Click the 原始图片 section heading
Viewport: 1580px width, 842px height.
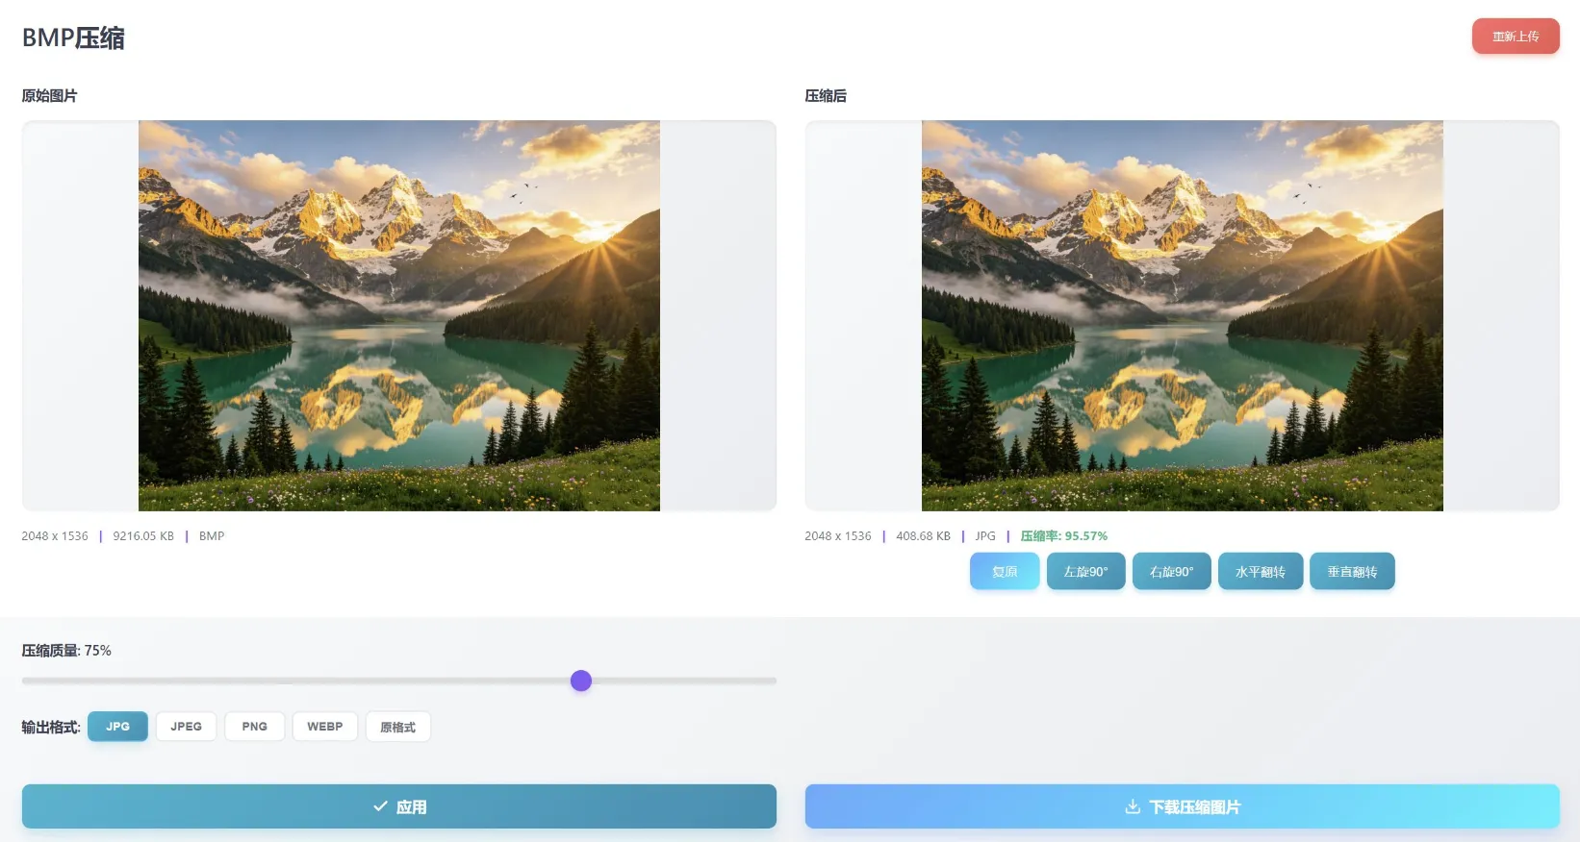(49, 95)
